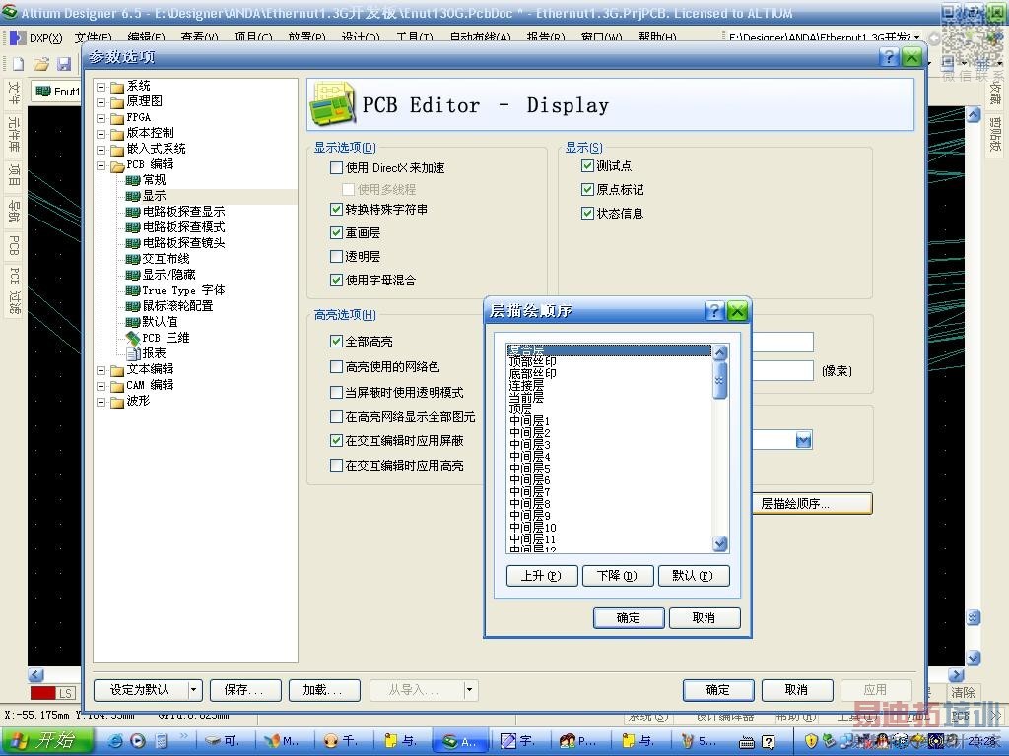Uncheck the 测试点 checkbox
Viewport: 1009px width, 756px height.
(x=587, y=165)
